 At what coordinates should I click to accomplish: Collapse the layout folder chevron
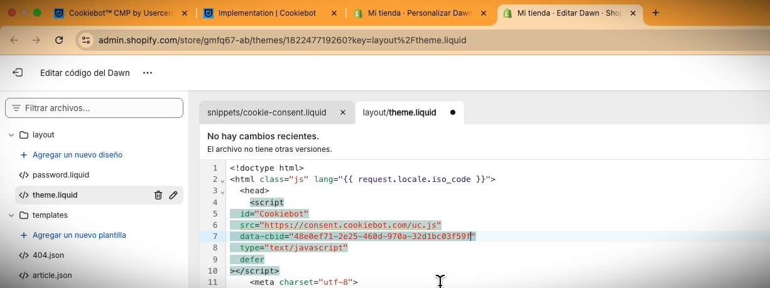[11, 135]
